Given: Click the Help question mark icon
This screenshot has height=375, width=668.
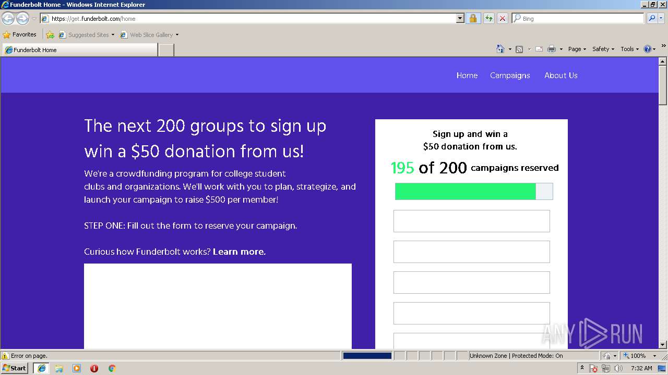Looking at the screenshot, I should pyautogui.click(x=648, y=49).
